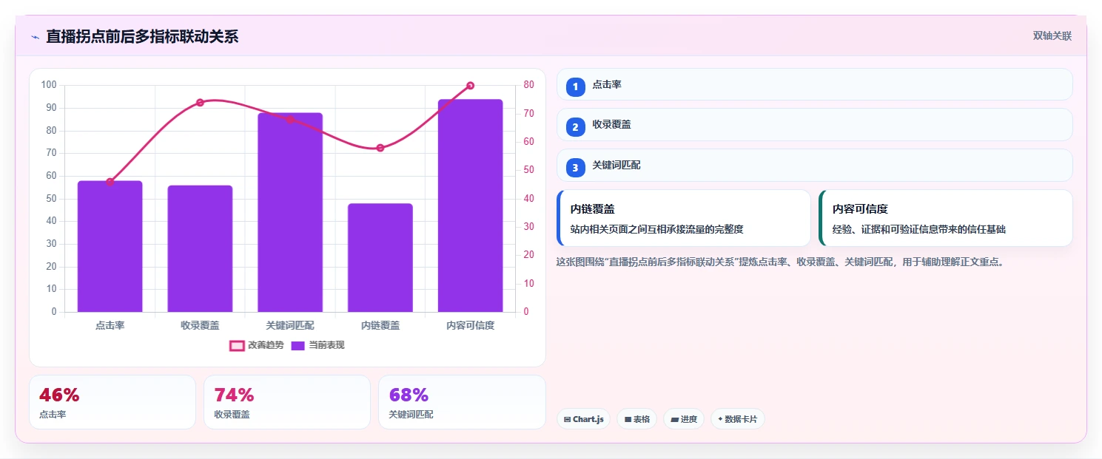The height and width of the screenshot is (459, 1102).
Task: Click the description sentence starting 这张图围绕
Action: pos(780,262)
